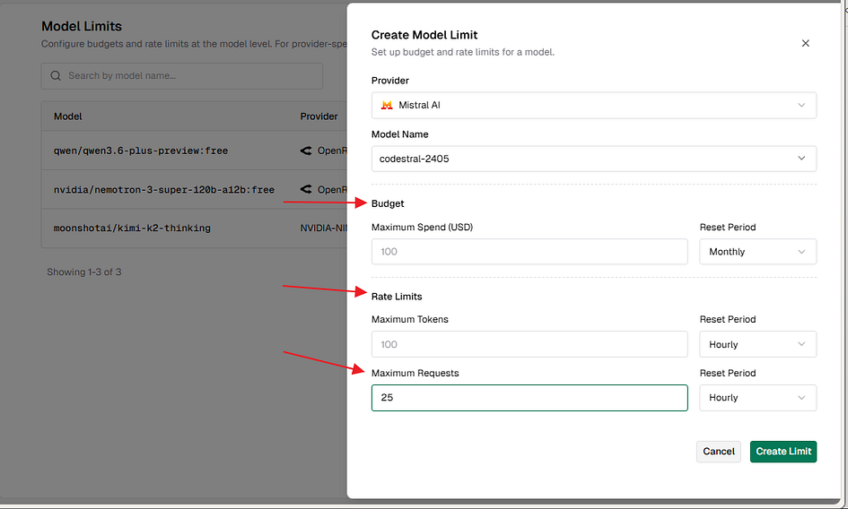This screenshot has width=848, height=509.
Task: Click the Maximum Spend (USD) input field
Action: pyautogui.click(x=529, y=252)
